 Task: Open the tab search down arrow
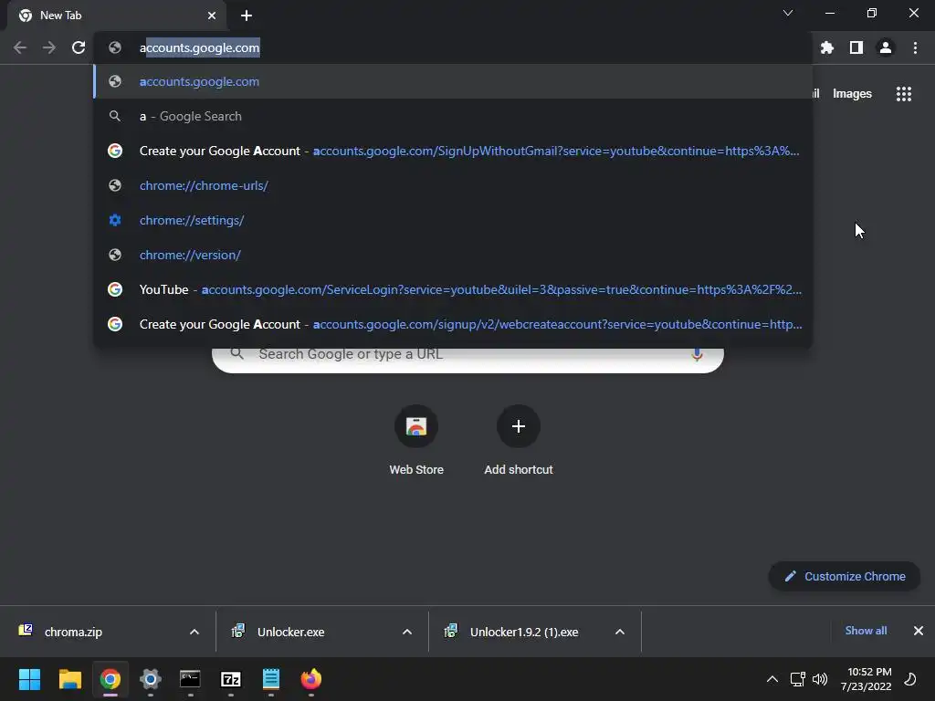(788, 13)
